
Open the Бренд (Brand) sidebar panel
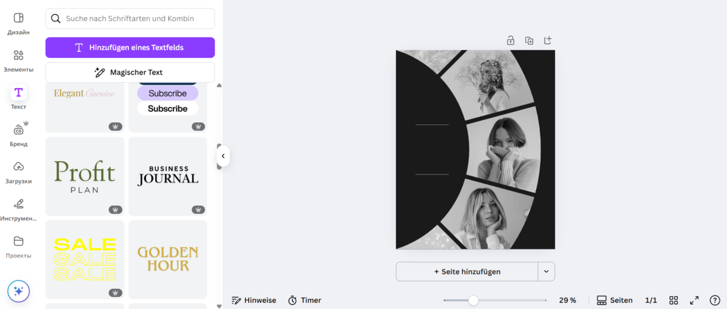click(18, 135)
